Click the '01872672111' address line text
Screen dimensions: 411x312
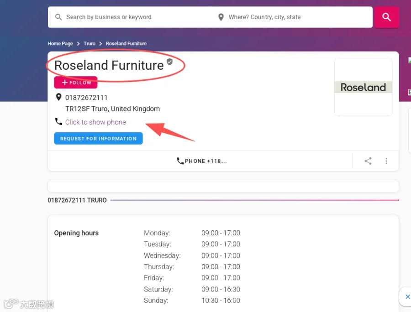click(x=86, y=98)
